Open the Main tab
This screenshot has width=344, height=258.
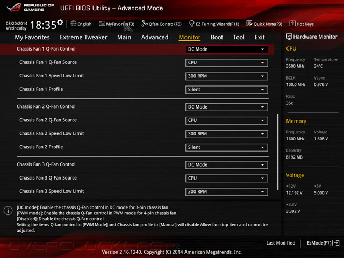[x=124, y=37]
